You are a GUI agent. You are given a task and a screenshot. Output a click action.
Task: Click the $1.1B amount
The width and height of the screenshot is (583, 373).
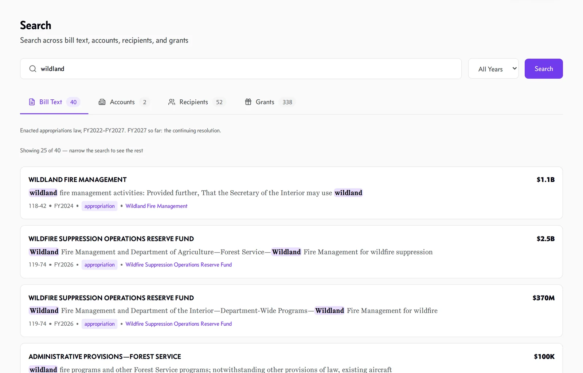click(x=545, y=180)
